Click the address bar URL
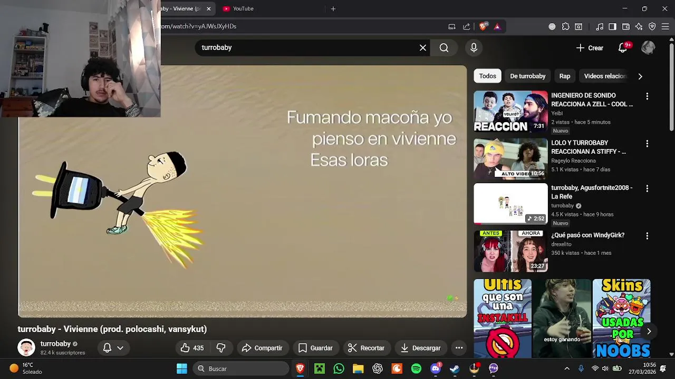675x379 pixels. coord(198,26)
